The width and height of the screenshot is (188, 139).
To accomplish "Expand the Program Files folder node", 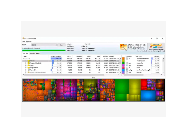I will tap(26, 68).
